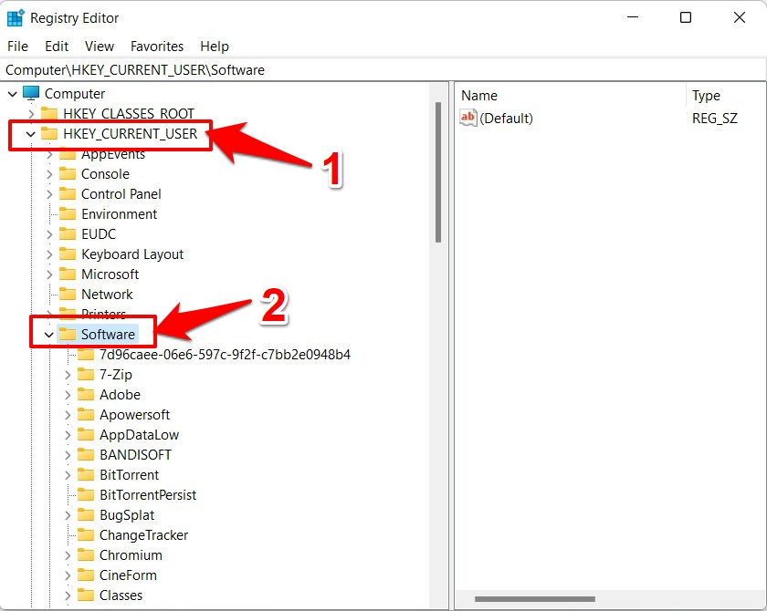Expand the BitTorrent key
The height and width of the screenshot is (611, 767).
point(68,475)
